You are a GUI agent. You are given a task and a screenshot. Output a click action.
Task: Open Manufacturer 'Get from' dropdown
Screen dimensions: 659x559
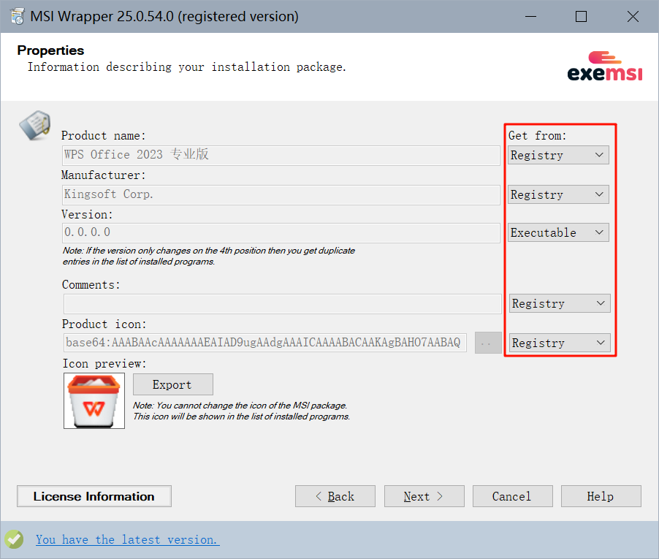coord(559,194)
